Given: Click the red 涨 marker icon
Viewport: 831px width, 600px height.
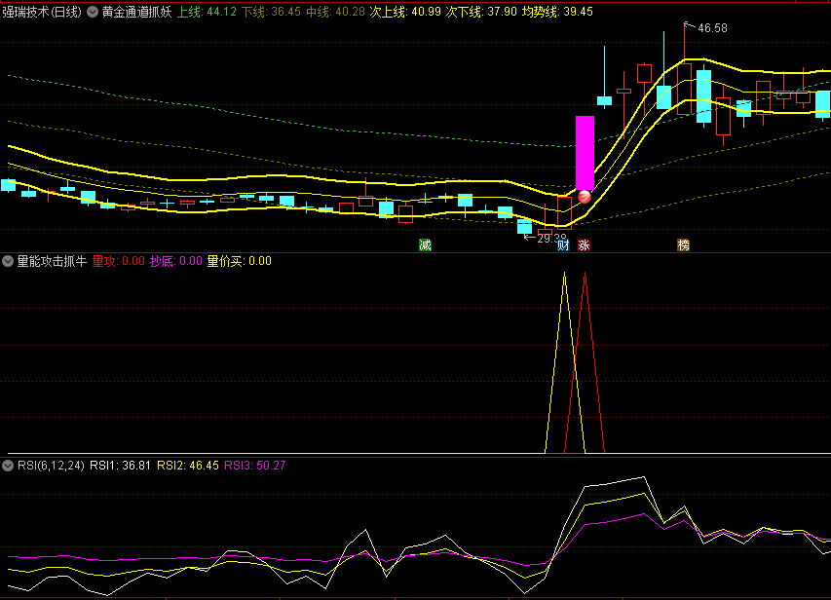Looking at the screenshot, I should (584, 244).
